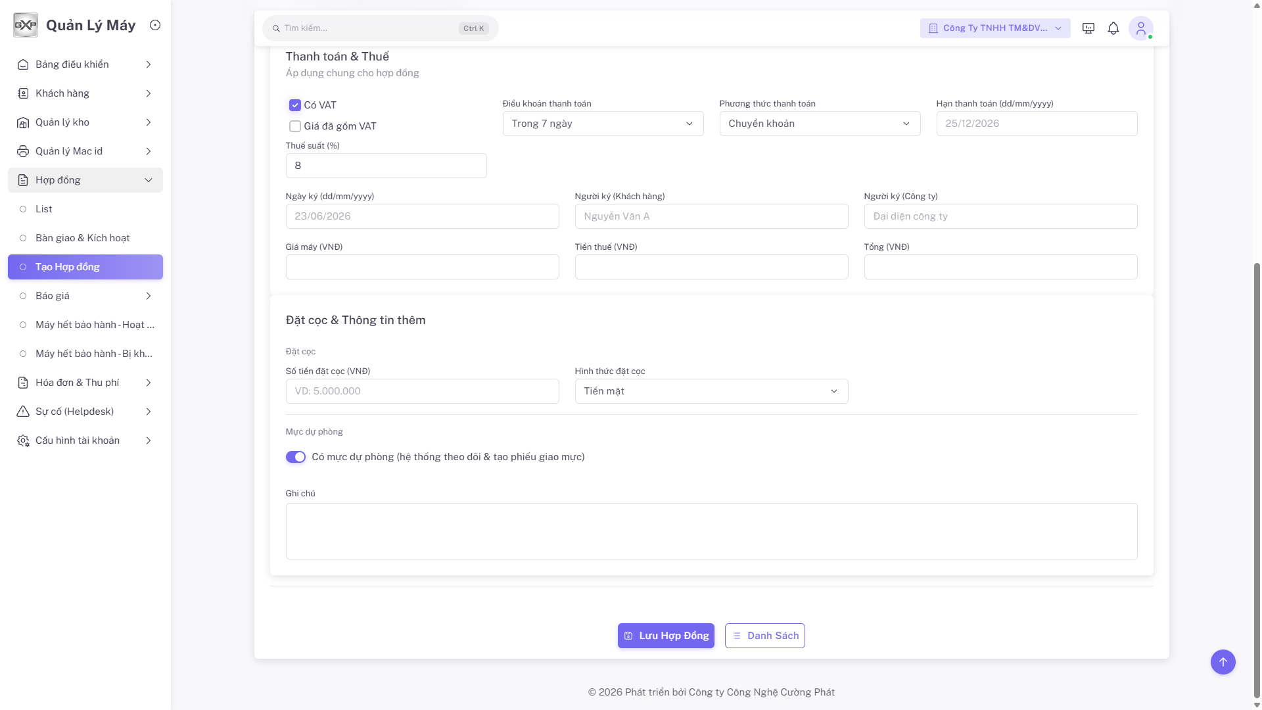Click the Ghi chú textarea
This screenshot has width=1262, height=710.
pos(712,531)
